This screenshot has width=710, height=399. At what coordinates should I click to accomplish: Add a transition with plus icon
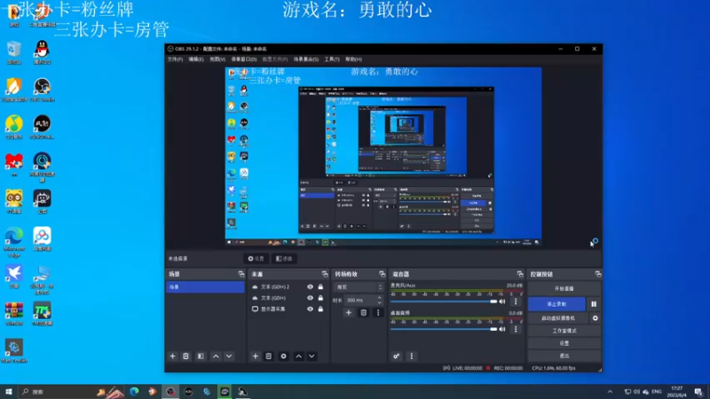[349, 313]
